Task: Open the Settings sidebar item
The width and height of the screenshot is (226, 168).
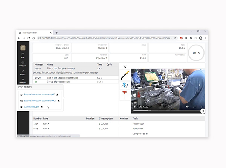Action: 23,80
